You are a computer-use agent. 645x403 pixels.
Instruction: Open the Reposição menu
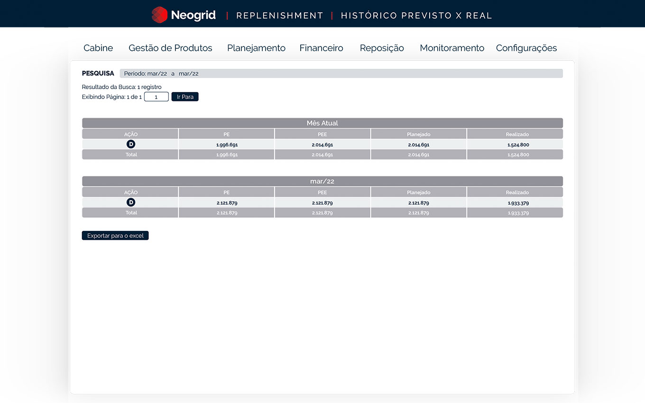tap(382, 48)
